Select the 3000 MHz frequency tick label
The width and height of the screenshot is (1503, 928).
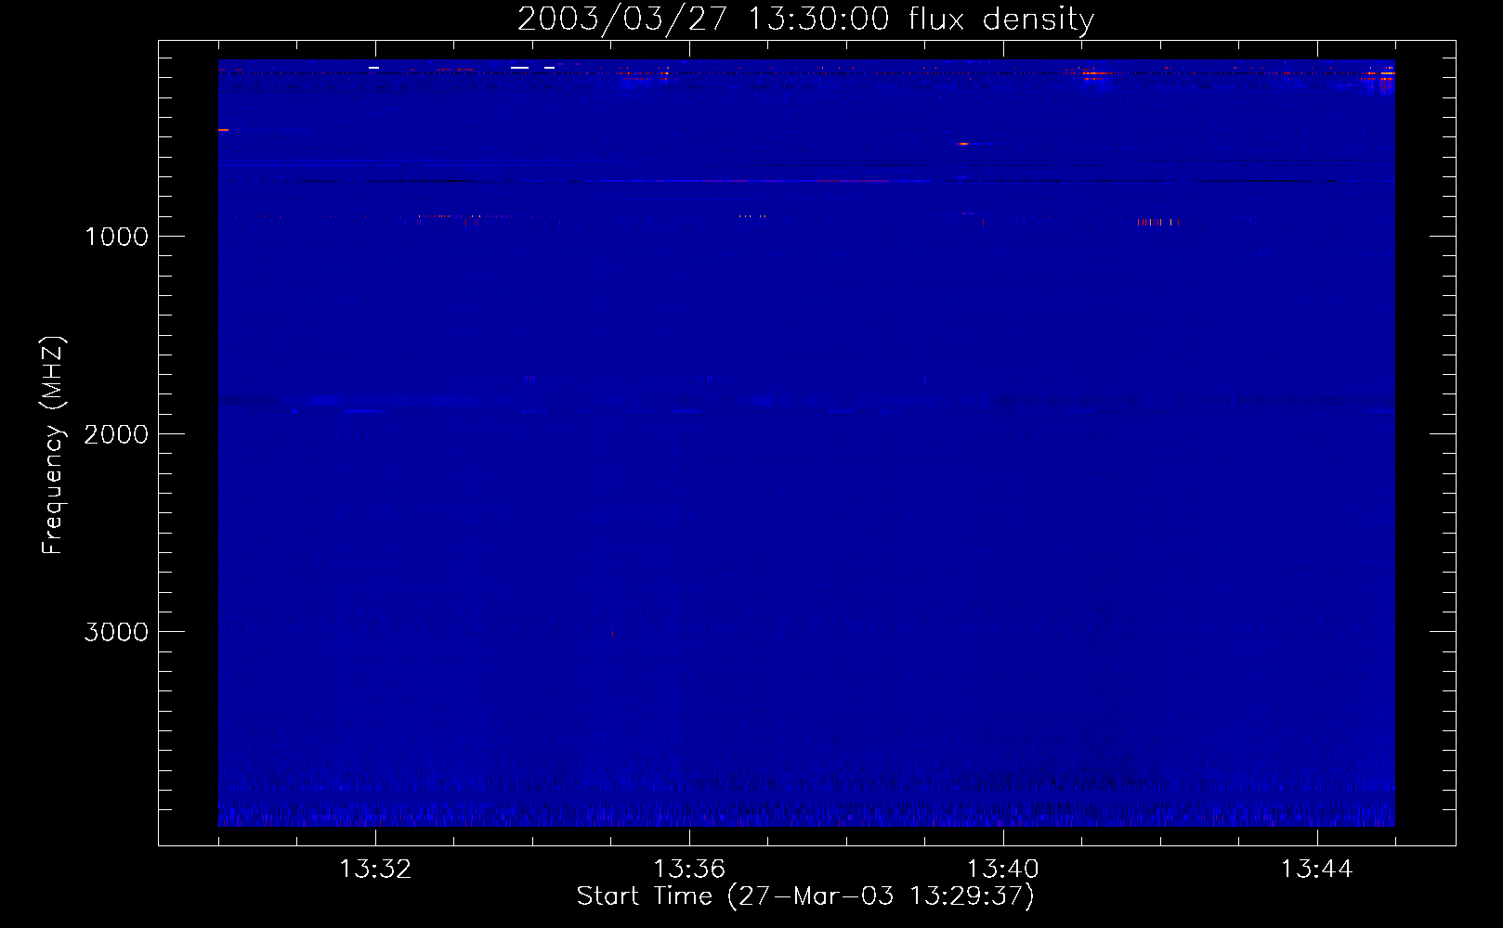(116, 632)
